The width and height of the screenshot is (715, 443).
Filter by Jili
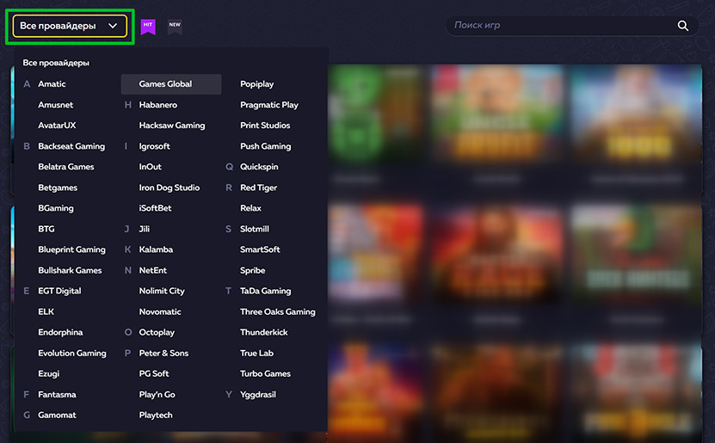point(145,229)
